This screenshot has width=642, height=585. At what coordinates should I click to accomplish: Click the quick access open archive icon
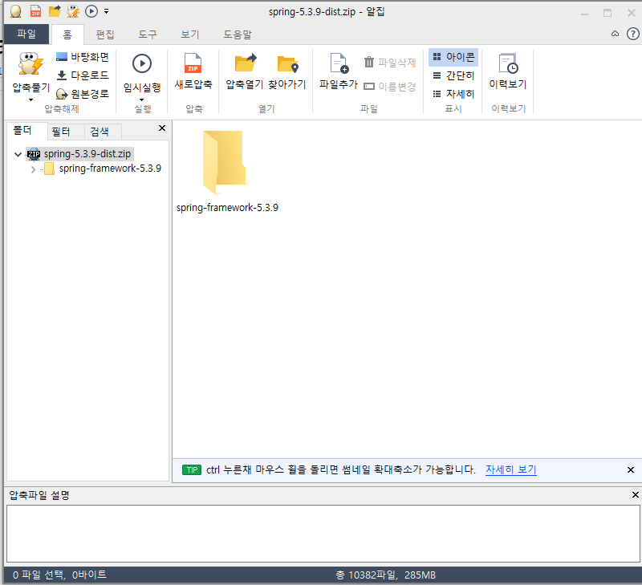[55, 11]
